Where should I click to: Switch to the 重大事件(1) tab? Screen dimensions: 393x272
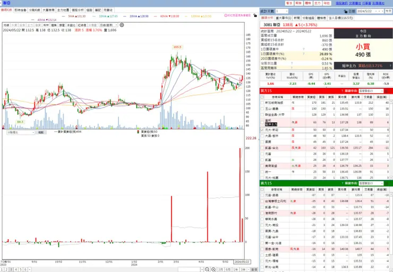click(x=284, y=18)
